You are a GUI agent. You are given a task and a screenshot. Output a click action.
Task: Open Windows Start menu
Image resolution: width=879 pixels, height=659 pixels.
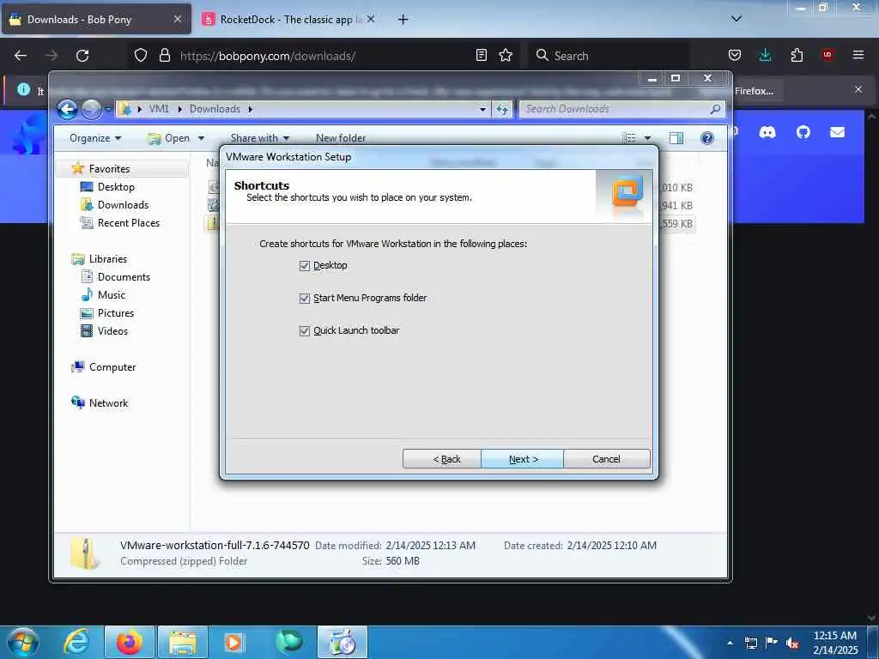point(23,642)
